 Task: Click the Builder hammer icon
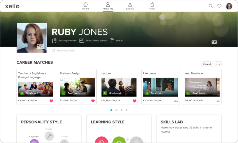49,136
